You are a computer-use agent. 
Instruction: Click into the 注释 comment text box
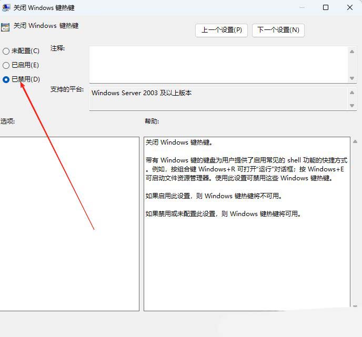[218, 64]
